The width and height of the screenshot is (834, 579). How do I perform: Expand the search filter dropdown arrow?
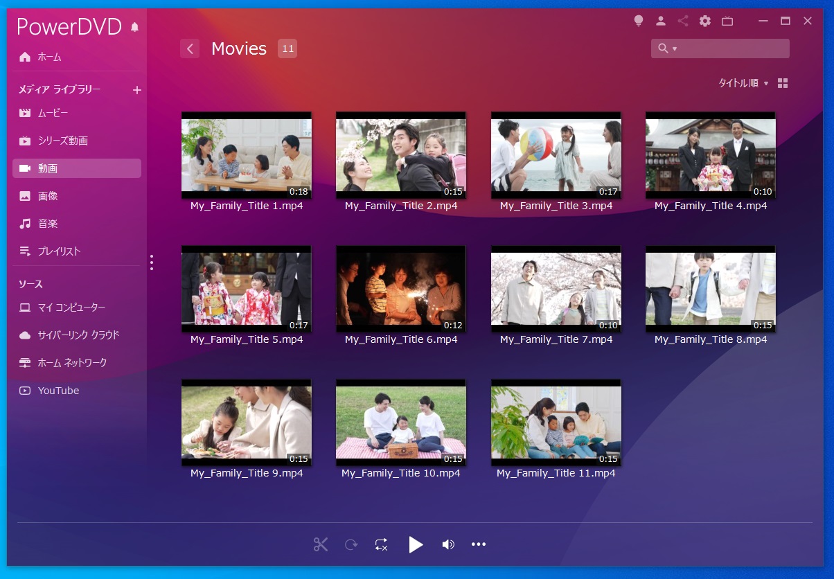tap(675, 49)
